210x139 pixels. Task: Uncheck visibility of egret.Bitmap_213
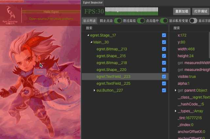pos(164,49)
